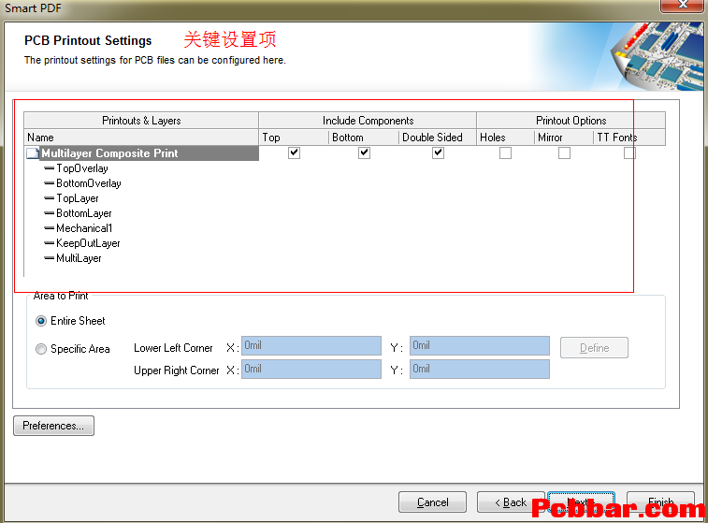This screenshot has height=523, width=708.
Task: Enable the Mirror printout option checkbox
Action: (x=564, y=153)
